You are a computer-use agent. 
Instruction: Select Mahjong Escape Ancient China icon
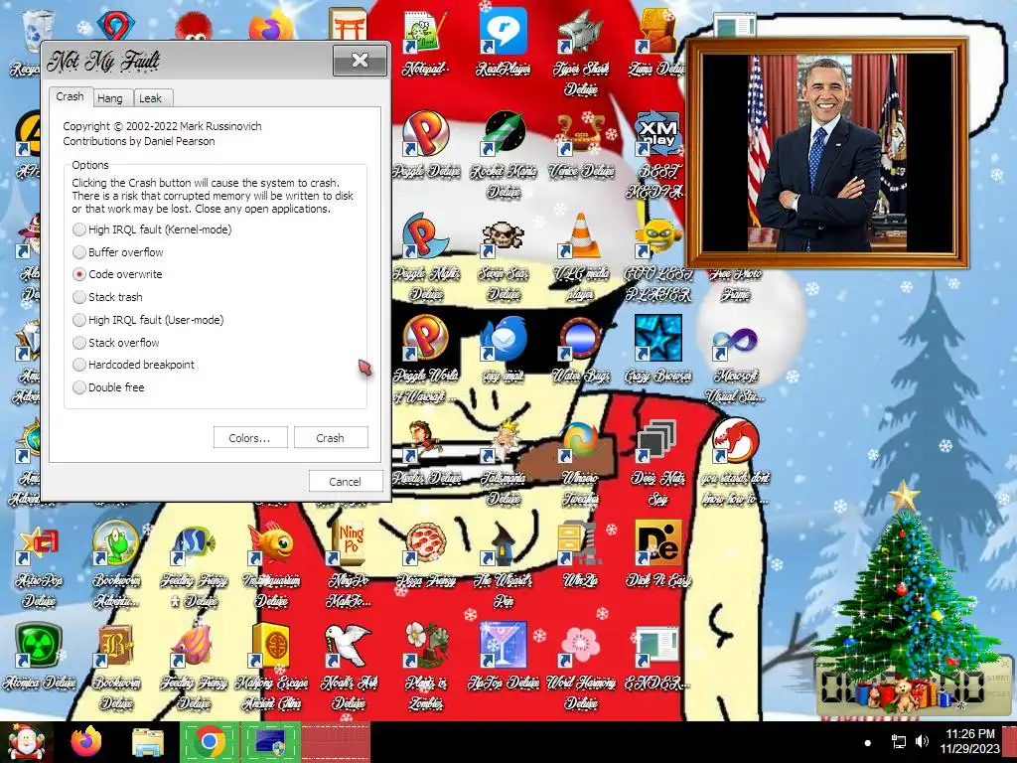[271, 669]
